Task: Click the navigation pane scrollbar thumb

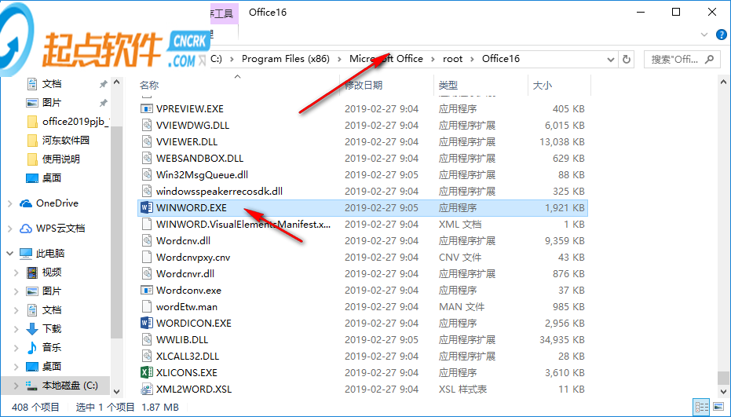Action: (116, 232)
